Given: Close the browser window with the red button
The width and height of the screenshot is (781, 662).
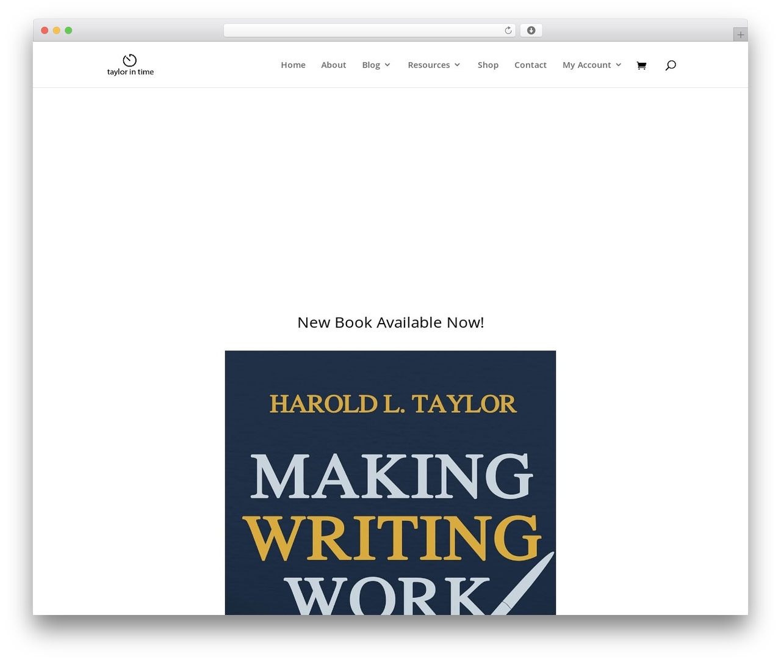Looking at the screenshot, I should pyautogui.click(x=45, y=31).
